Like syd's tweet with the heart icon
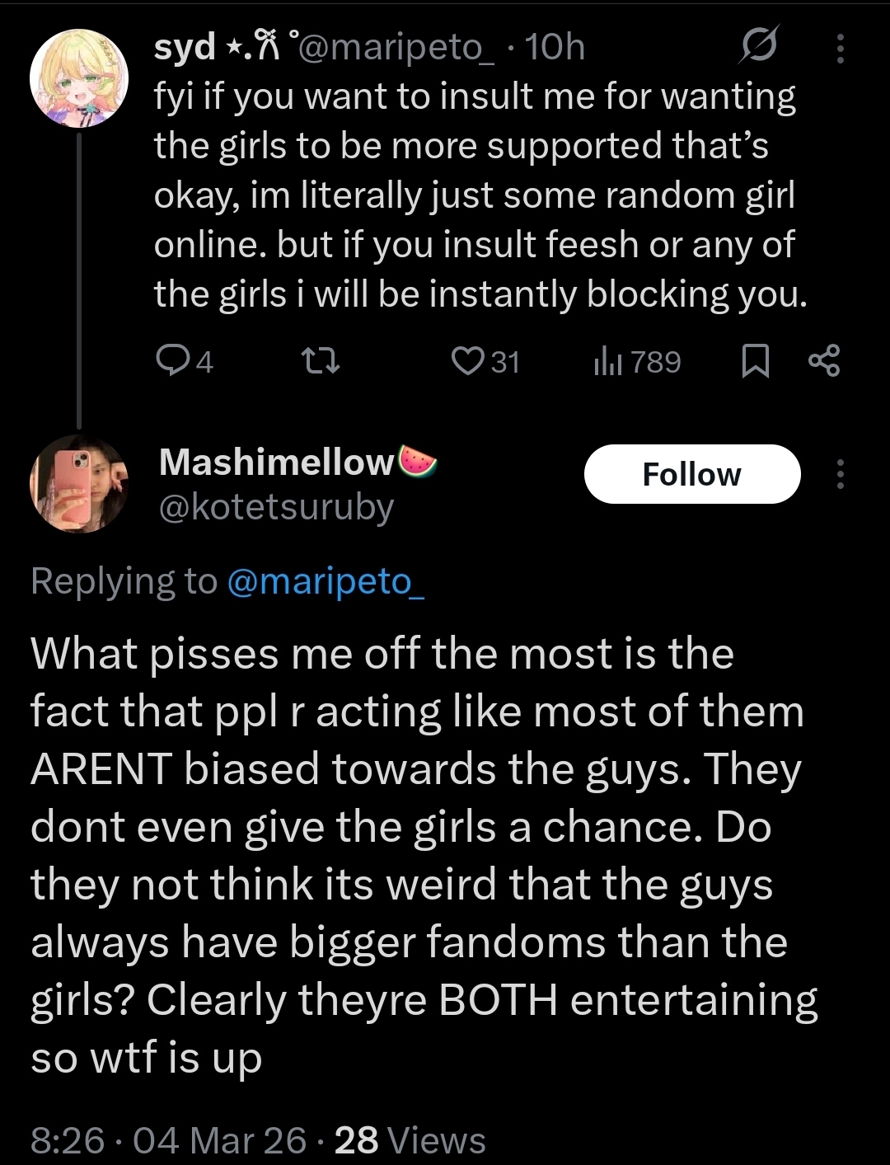 coord(469,361)
